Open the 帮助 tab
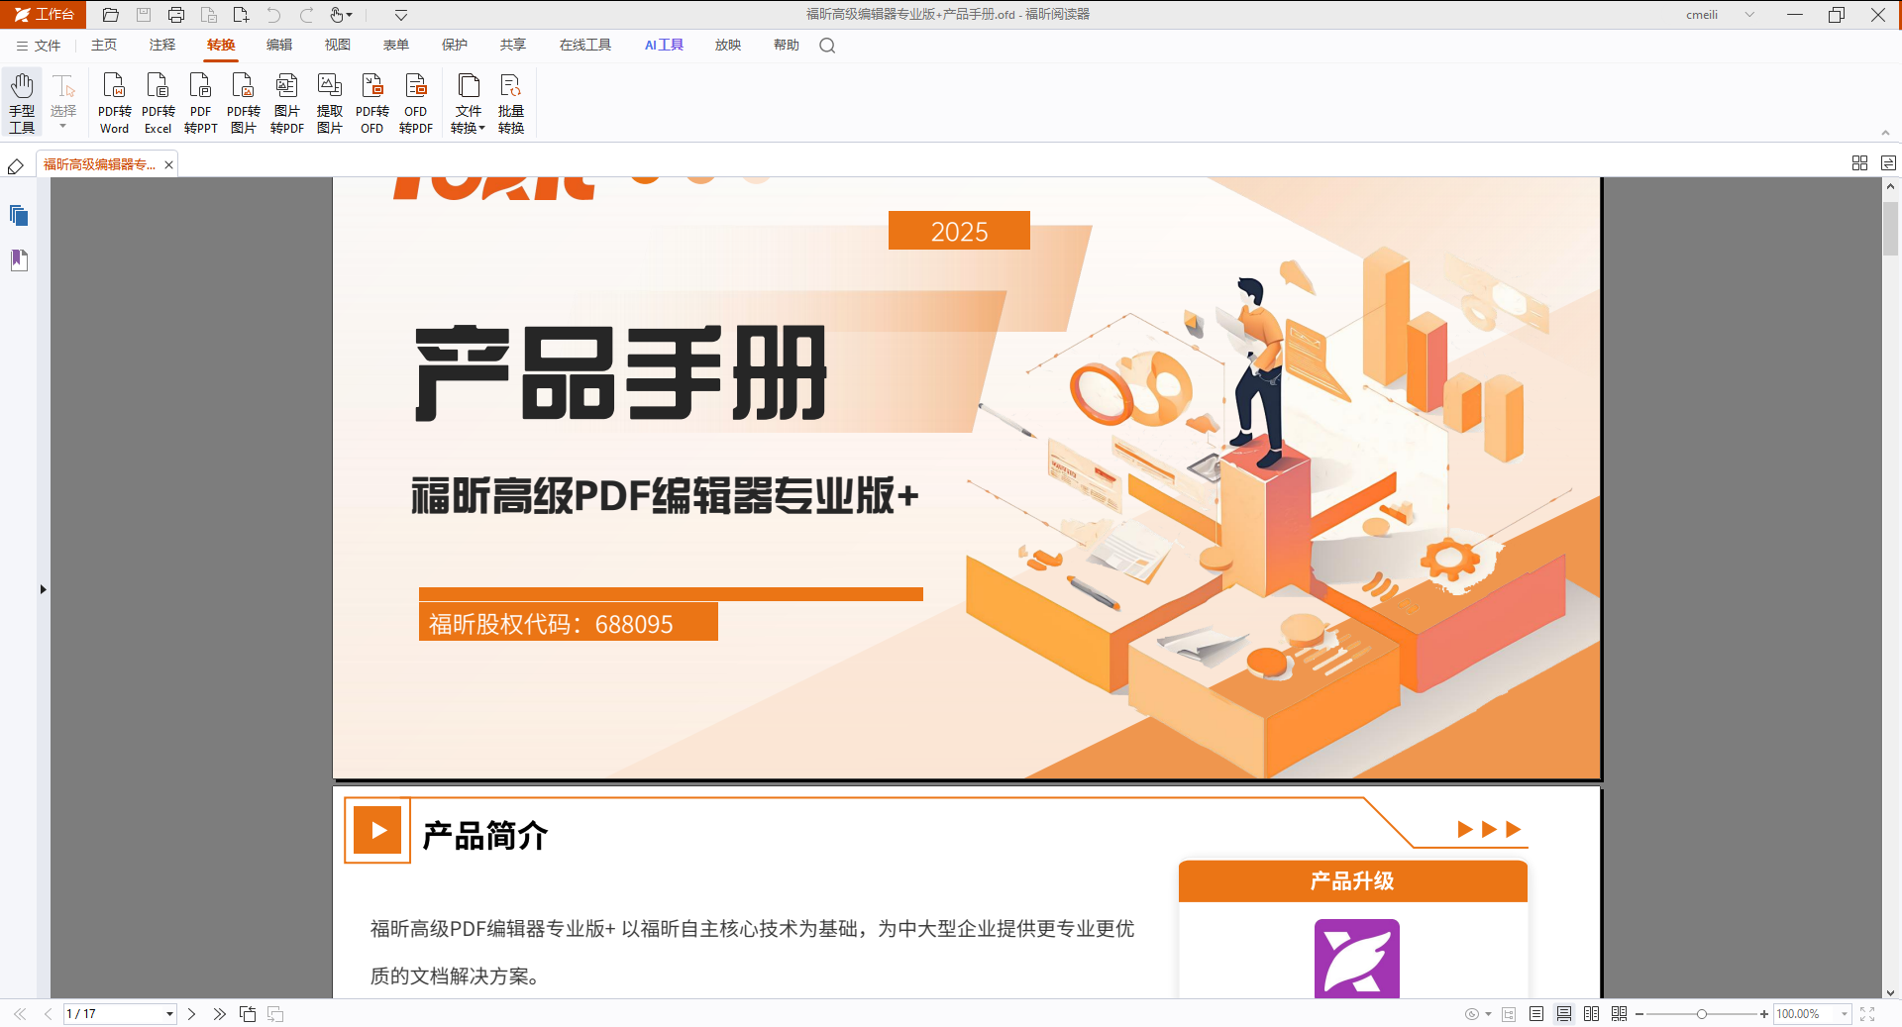 click(787, 46)
